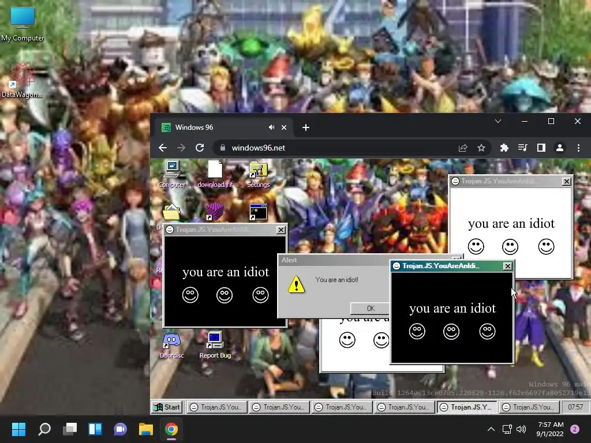Screen dimensions: 591x443
Task: Open the Doordisc icon
Action: pos(172,345)
